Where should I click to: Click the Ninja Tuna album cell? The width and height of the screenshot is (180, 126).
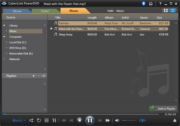111,23
